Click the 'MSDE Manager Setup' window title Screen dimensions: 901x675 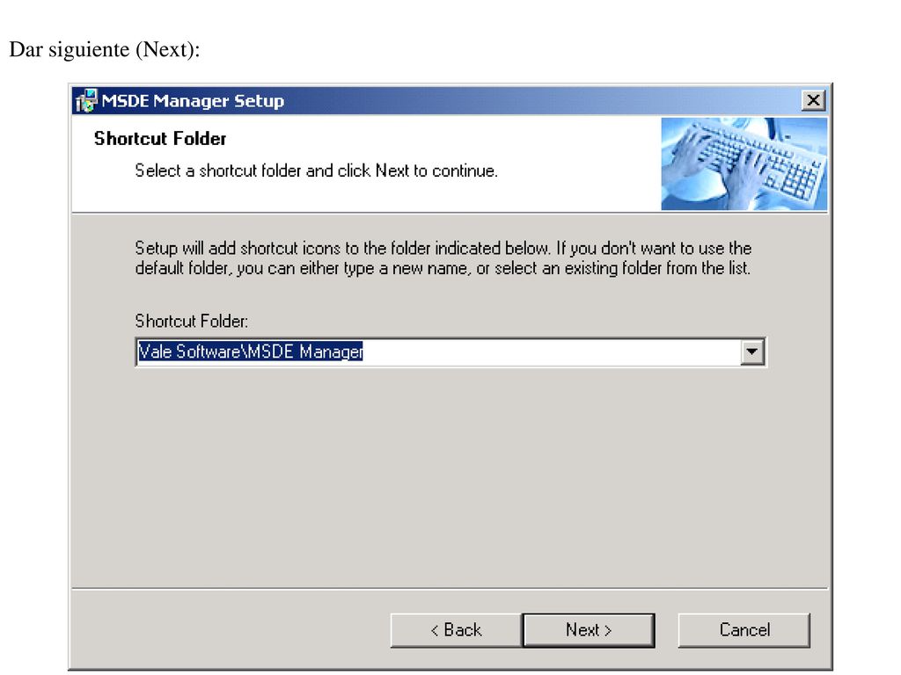(x=193, y=101)
